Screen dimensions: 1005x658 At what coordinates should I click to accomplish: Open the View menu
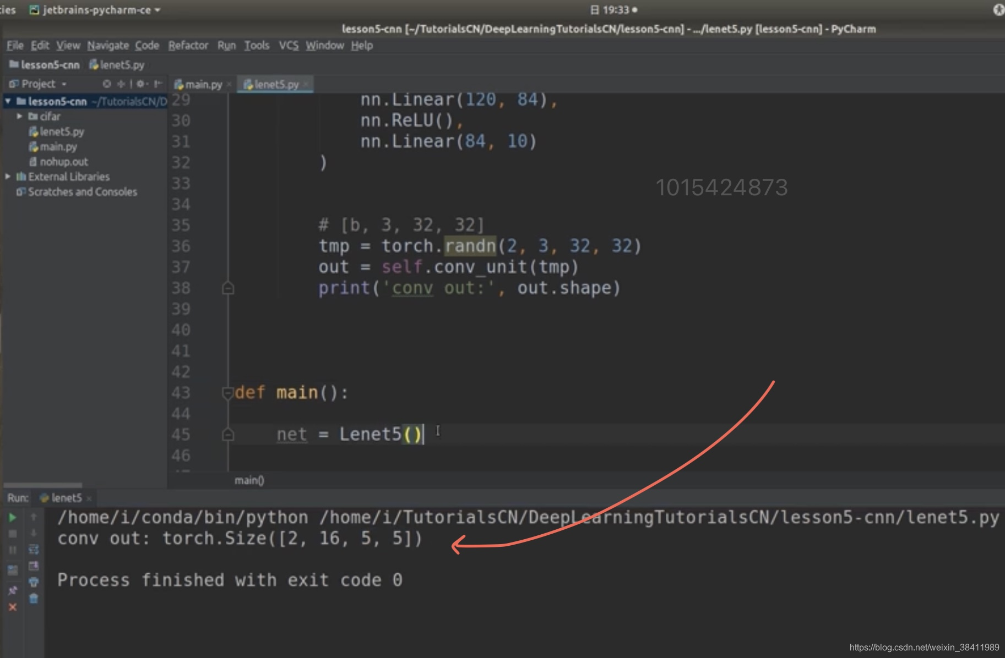(x=68, y=45)
